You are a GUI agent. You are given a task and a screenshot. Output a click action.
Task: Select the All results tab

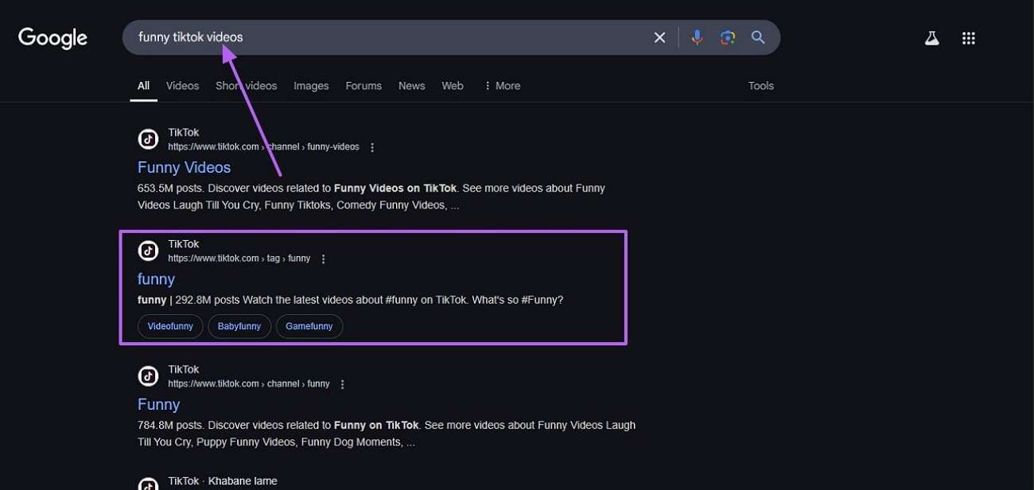[143, 86]
